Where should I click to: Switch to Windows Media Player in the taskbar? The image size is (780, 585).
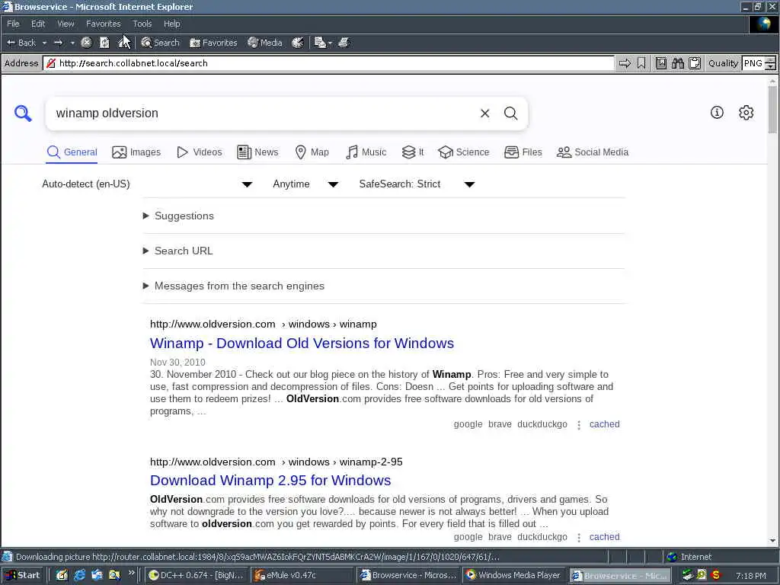click(x=514, y=576)
